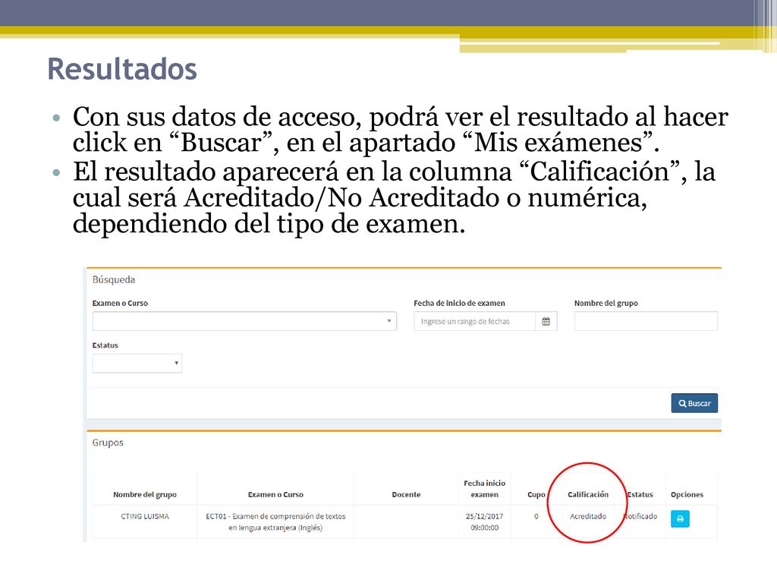Click the Estatus column header in table
This screenshot has width=777, height=583.
pos(640,494)
